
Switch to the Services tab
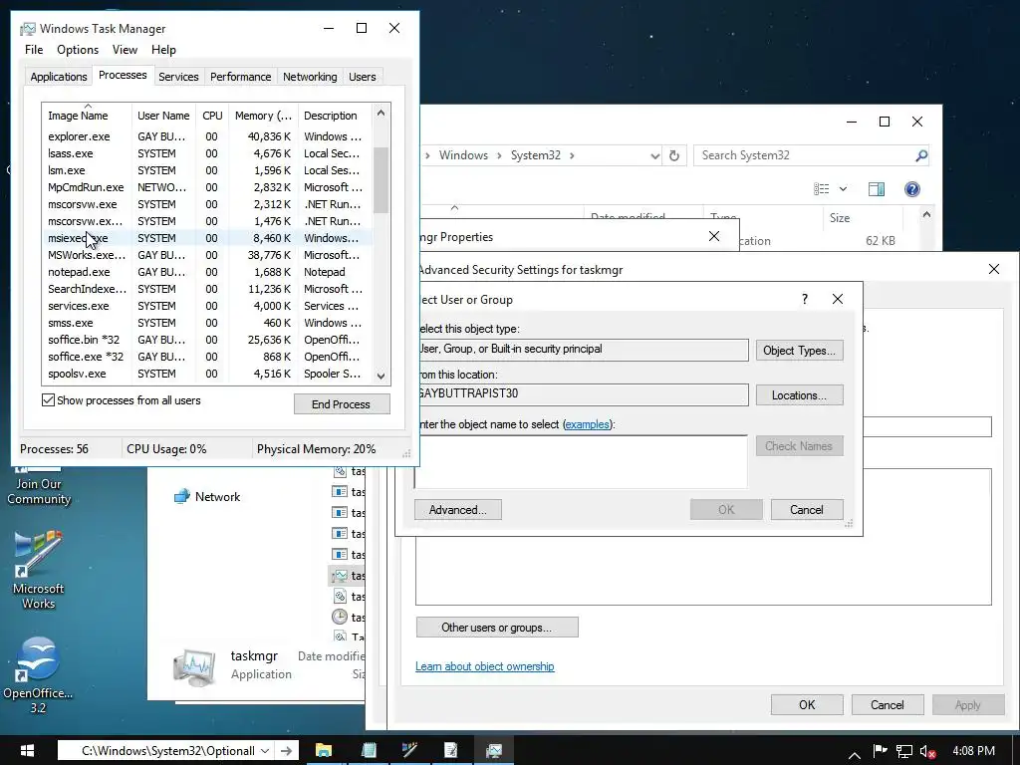[178, 77]
